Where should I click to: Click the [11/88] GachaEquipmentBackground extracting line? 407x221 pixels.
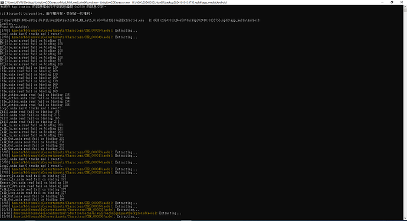click(x=91, y=213)
